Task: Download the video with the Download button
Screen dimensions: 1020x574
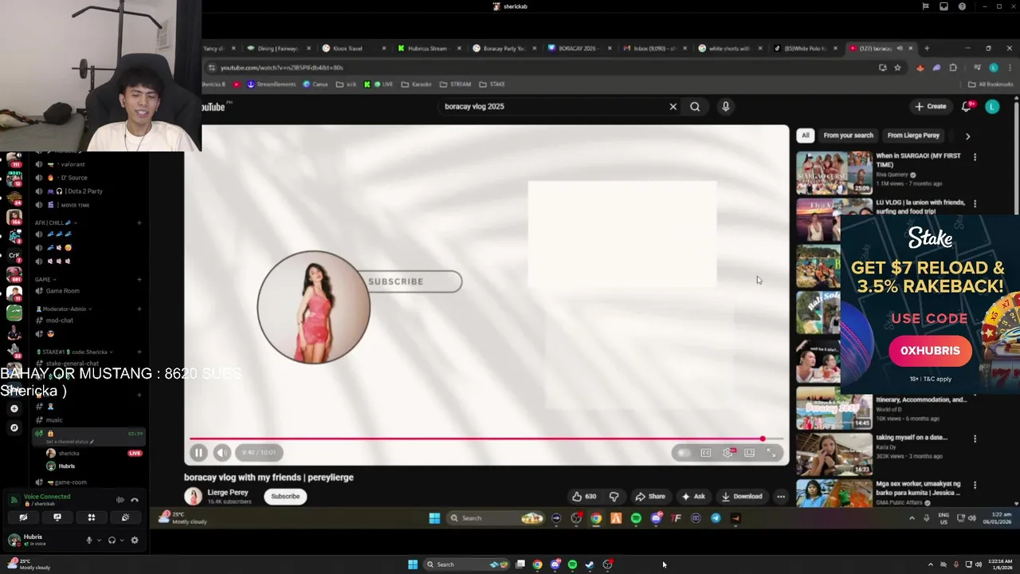Action: [742, 496]
